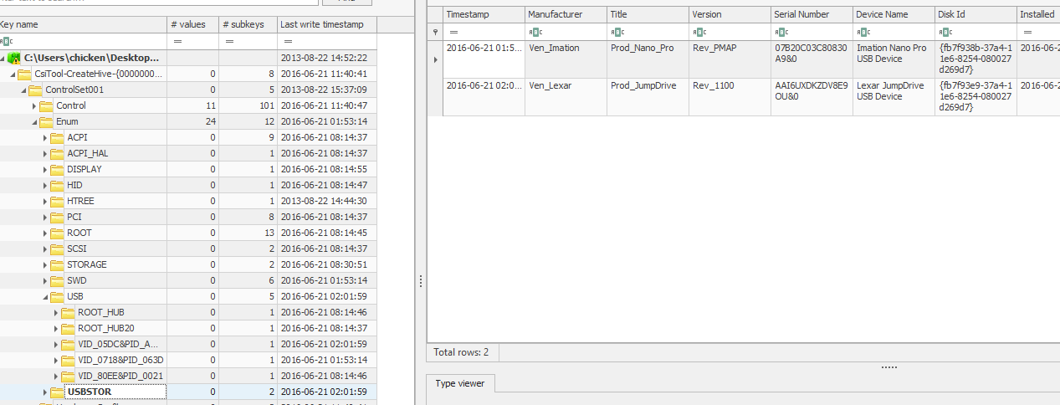Open filter operator icon in Version column
The height and width of the screenshot is (405, 1060).
(x=699, y=32)
